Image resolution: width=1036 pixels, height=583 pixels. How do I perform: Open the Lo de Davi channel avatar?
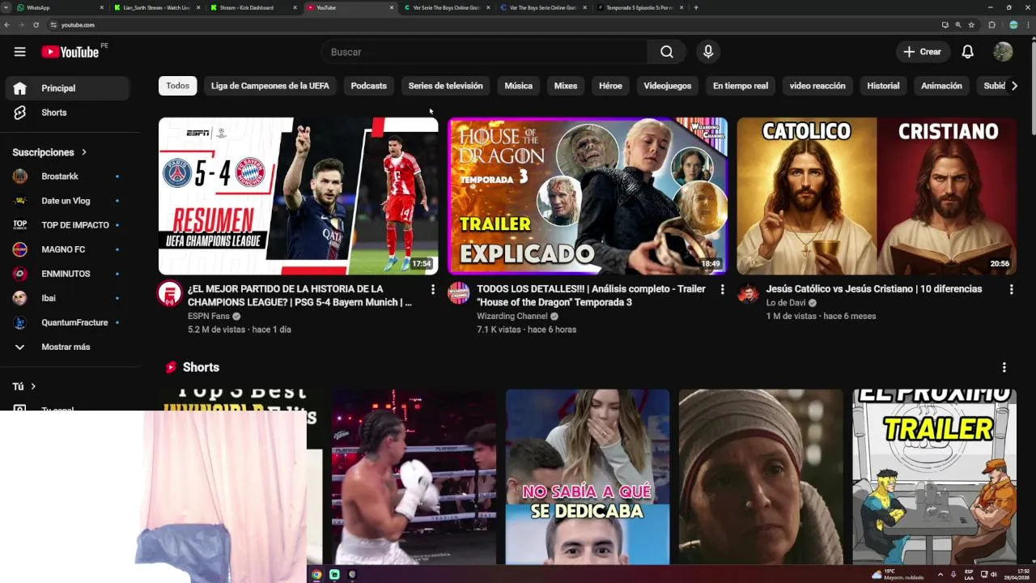point(748,293)
